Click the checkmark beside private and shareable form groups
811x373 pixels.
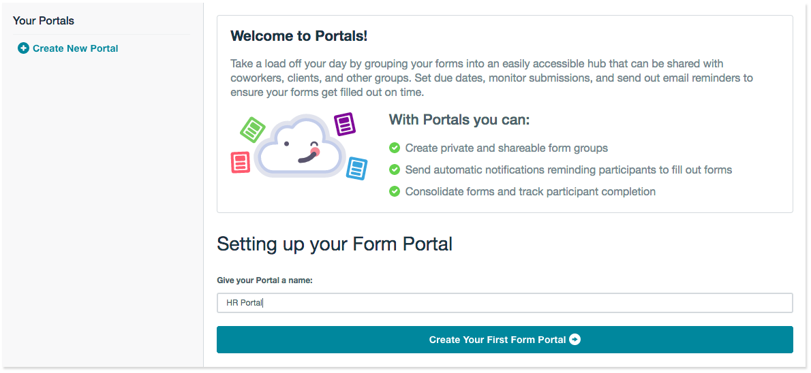(x=395, y=148)
